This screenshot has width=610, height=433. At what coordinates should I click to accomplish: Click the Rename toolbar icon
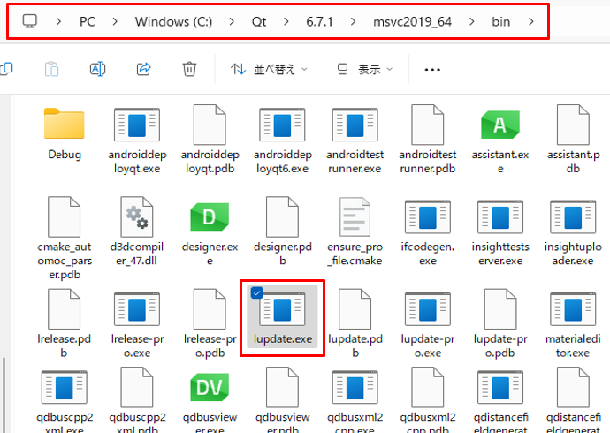pyautogui.click(x=98, y=69)
